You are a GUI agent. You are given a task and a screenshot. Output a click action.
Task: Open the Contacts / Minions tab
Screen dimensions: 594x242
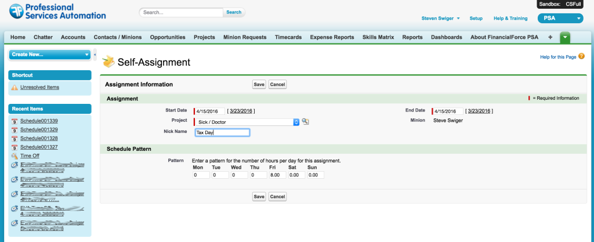(117, 37)
